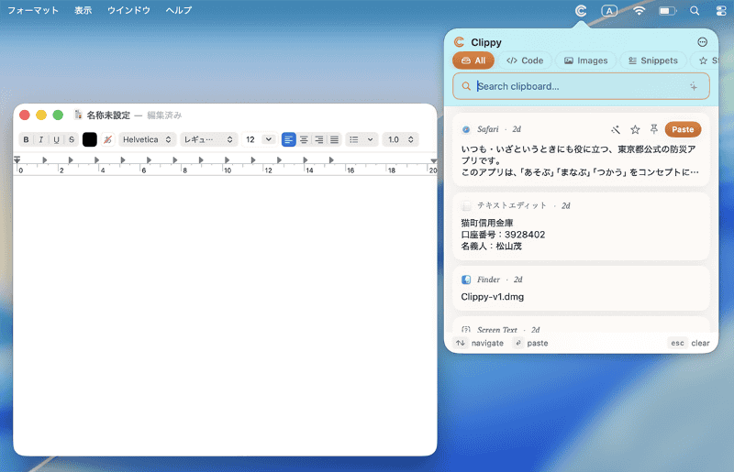Screen dimensions: 734x472
Task: Star the Safari clipboard entry
Action: (635, 129)
